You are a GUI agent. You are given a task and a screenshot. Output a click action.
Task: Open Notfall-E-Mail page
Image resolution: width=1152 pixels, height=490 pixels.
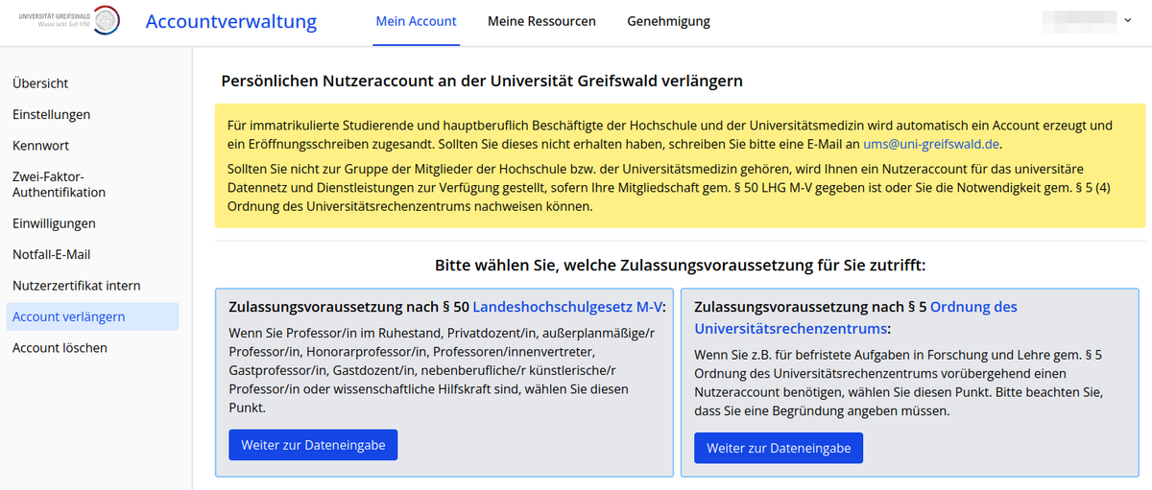[x=51, y=255]
